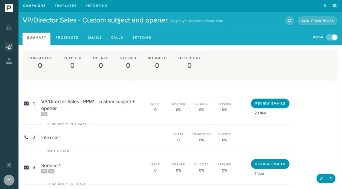Click the envelope icon for step 1

[x=26, y=104]
